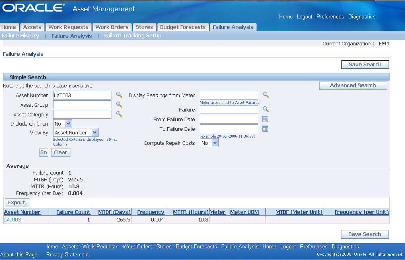The width and height of the screenshot is (405, 260).
Task: Open From Failure Date calendar picker
Action: click(265, 119)
